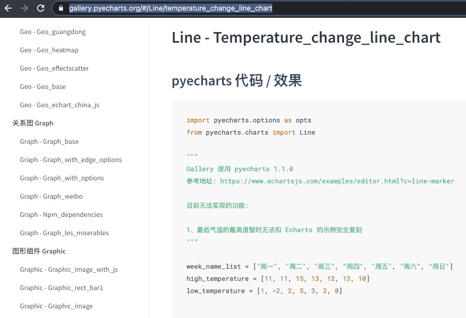Select Graph - Graph_with_options entry

coord(62,178)
